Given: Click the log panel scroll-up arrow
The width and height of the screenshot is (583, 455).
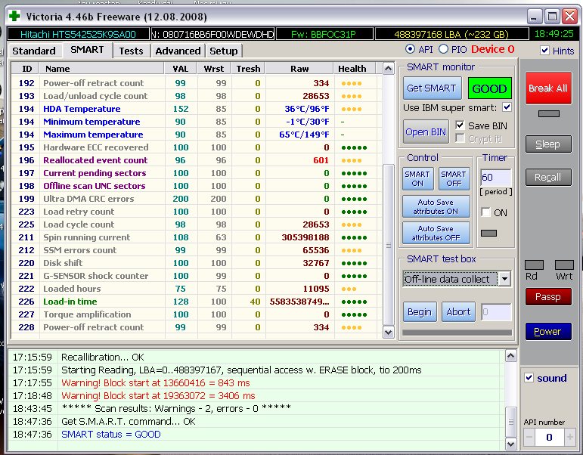Looking at the screenshot, I should coord(511,356).
